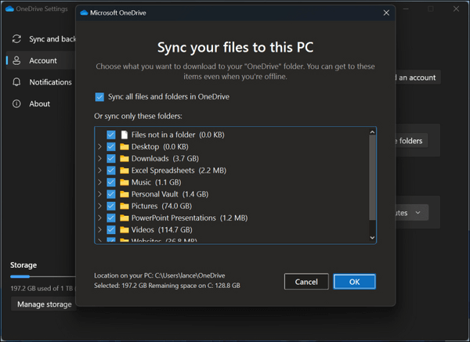Click the folder list scrollbar down arrow
Screen dimensions: 470x342
pos(372,237)
